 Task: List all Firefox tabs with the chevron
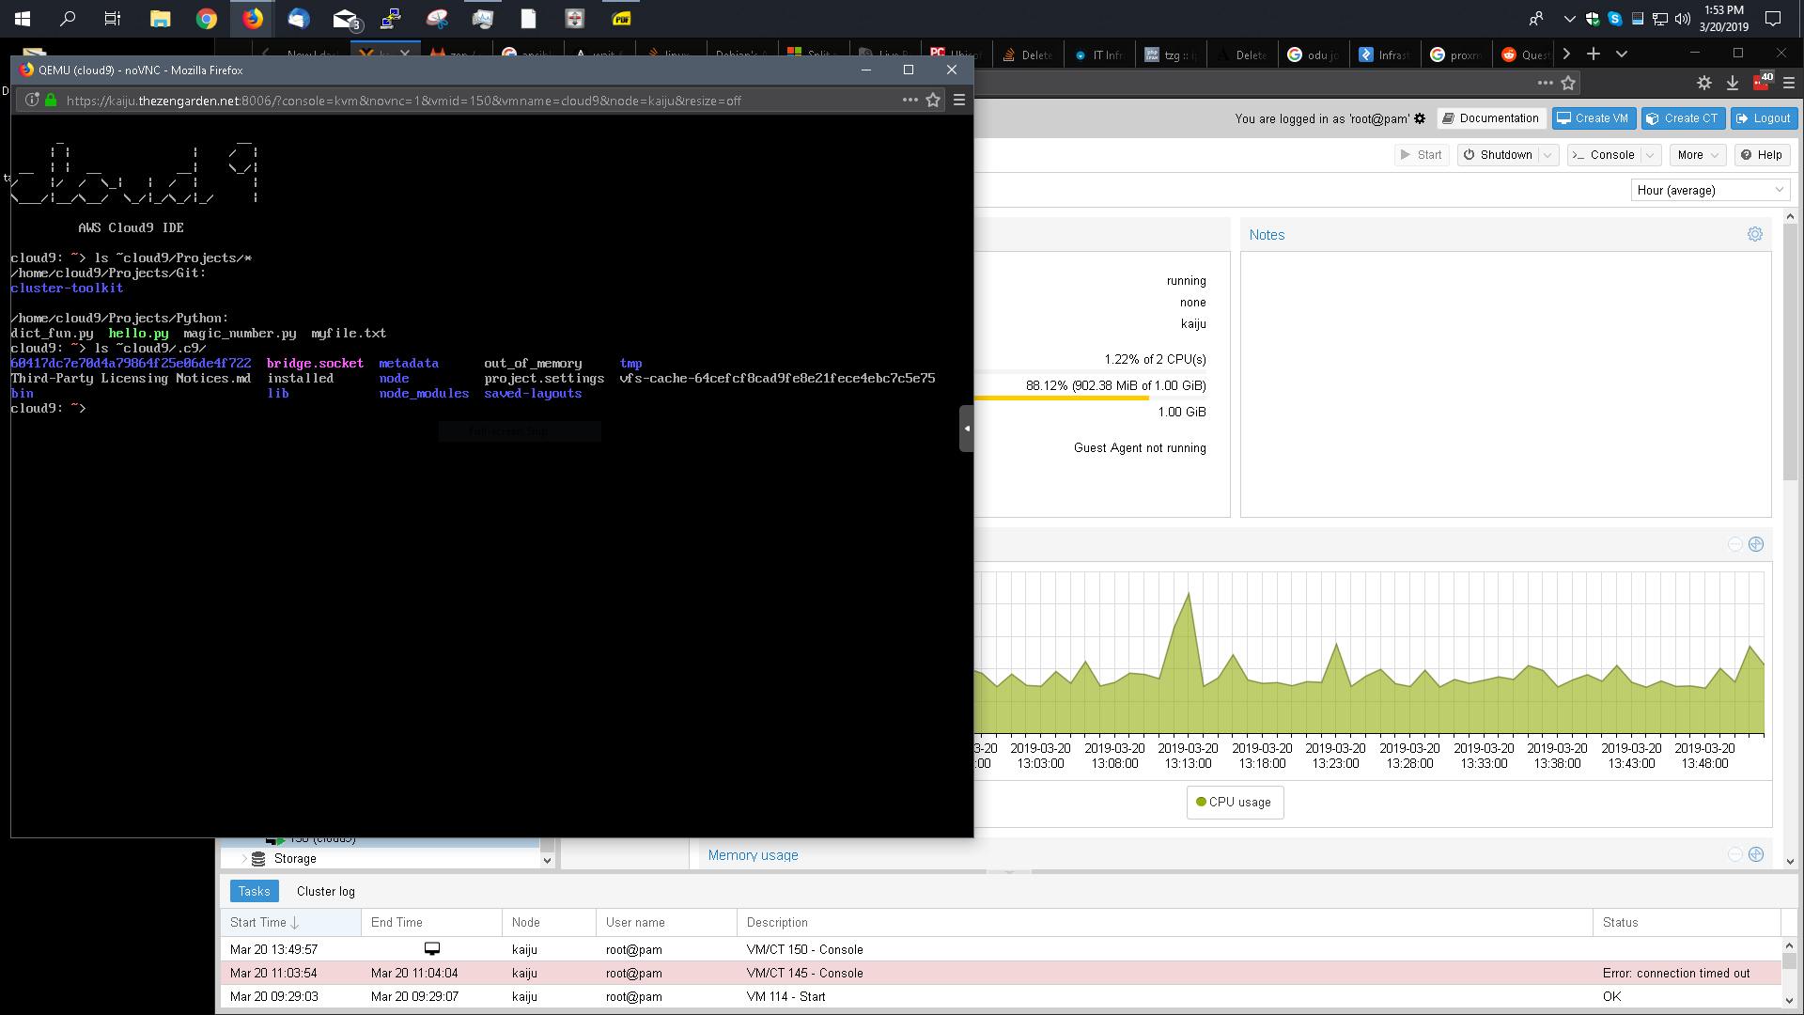[x=1622, y=54]
